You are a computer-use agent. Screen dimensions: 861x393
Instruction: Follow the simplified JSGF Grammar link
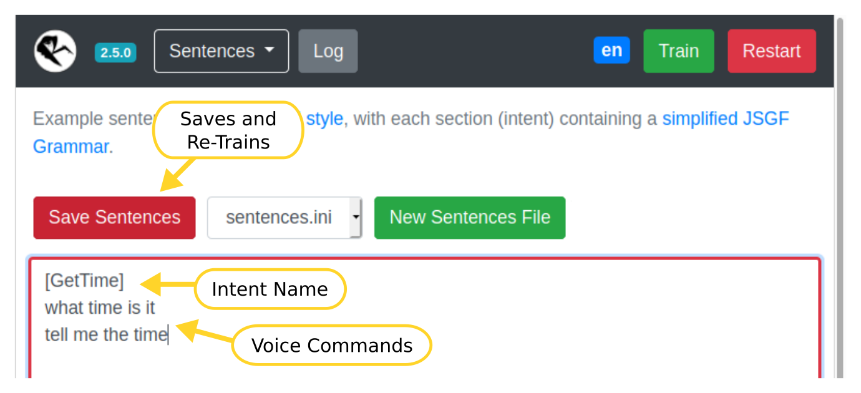click(726, 119)
